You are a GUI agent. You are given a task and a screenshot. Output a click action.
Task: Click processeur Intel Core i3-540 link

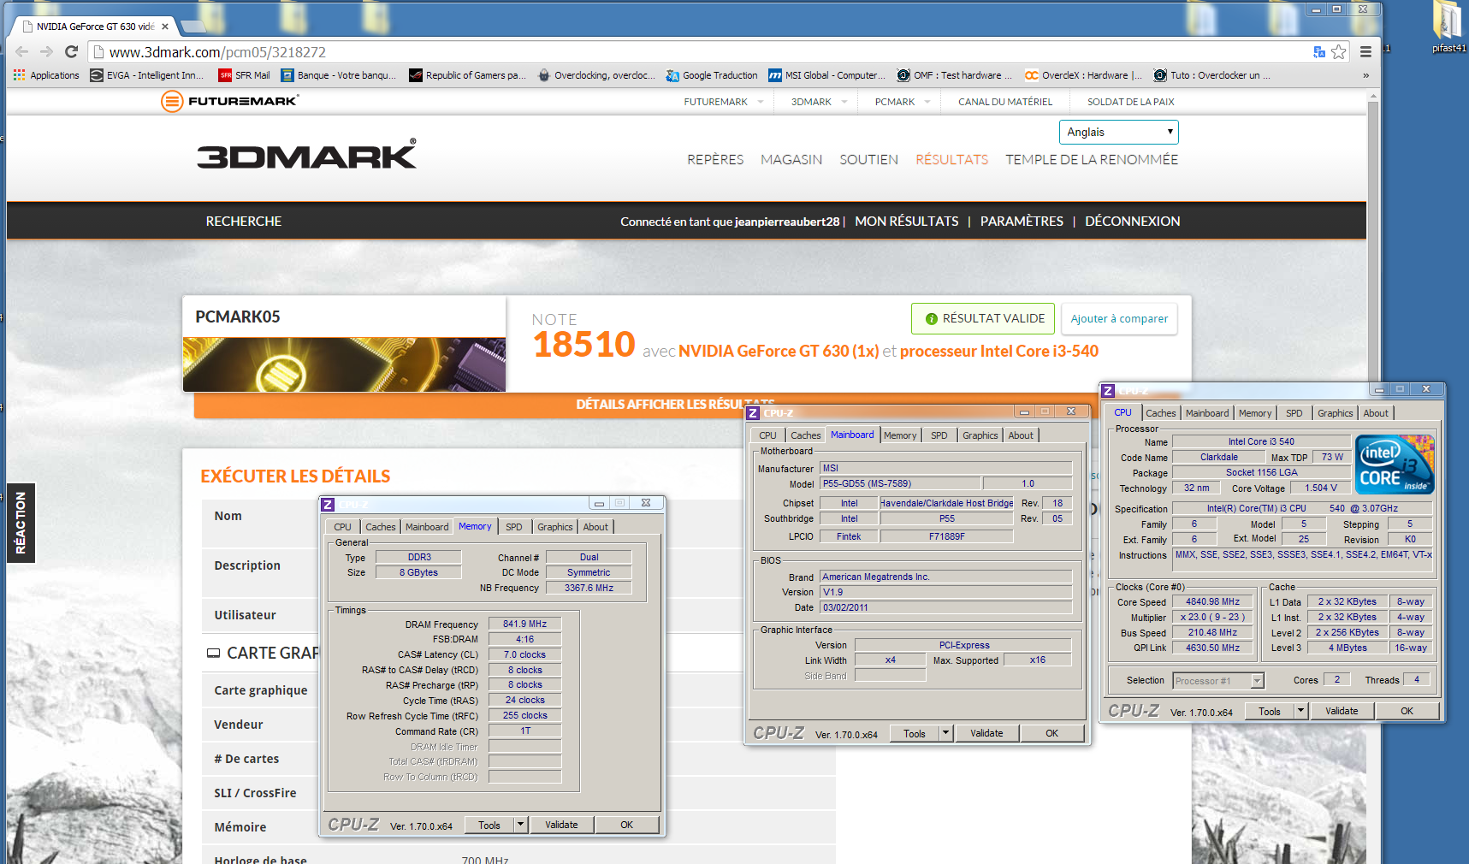pos(999,351)
